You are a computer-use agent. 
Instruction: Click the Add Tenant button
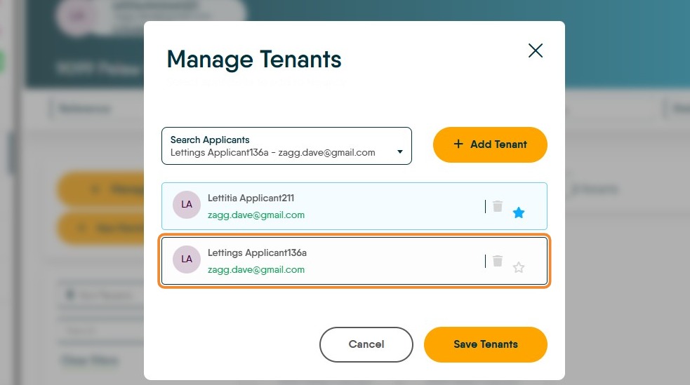[x=490, y=144]
